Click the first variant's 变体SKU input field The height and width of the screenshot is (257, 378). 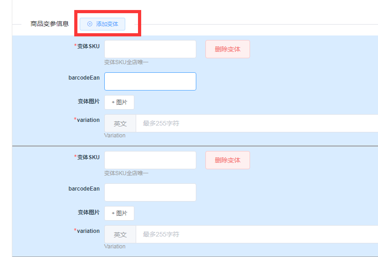point(150,49)
